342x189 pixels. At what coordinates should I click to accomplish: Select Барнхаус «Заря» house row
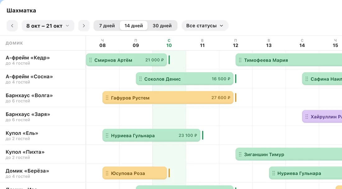pos(43,117)
